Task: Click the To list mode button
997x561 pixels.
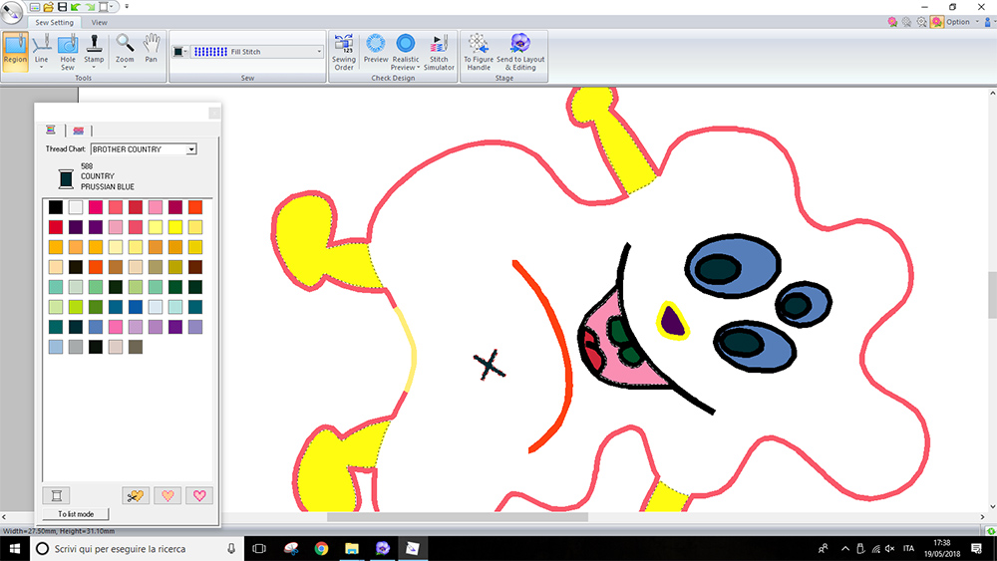Action: point(76,514)
